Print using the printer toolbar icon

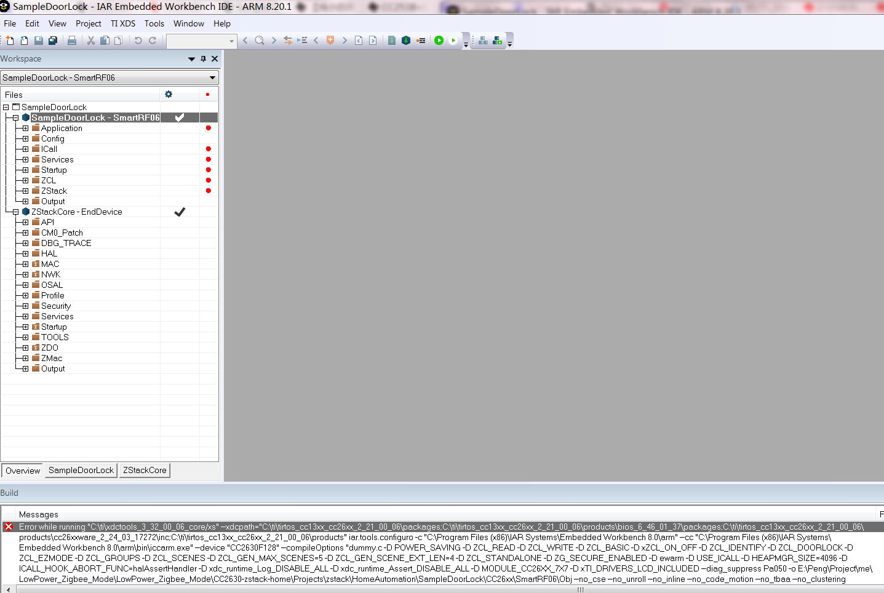[72, 41]
